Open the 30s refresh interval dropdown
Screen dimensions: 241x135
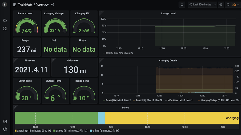(x=235, y=5)
